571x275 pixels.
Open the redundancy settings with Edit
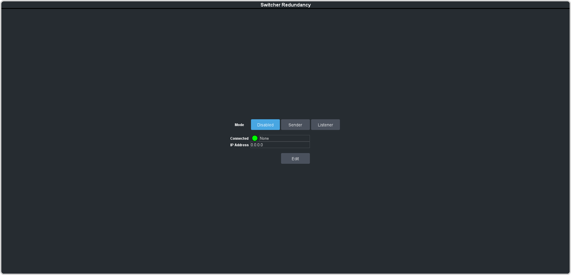(295, 158)
